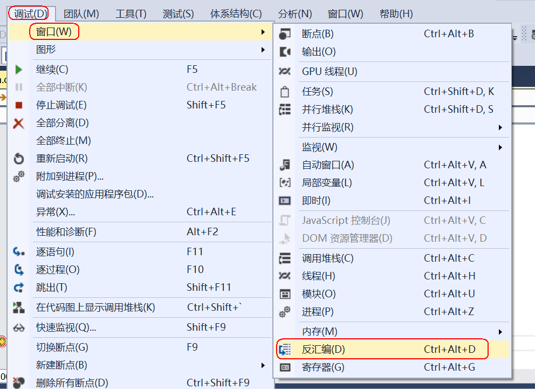Click the Immediate window (即时) icon
The image size is (535, 389).
click(x=285, y=201)
